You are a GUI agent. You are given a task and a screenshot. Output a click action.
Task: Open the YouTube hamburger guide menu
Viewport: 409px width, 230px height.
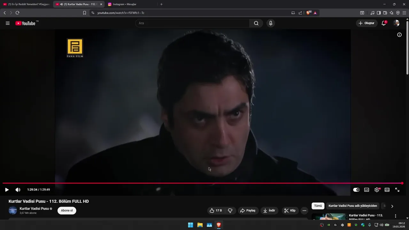click(8, 23)
